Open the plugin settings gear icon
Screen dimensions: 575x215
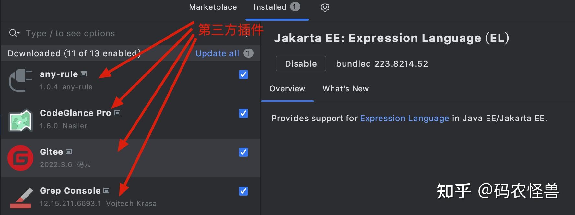325,7
